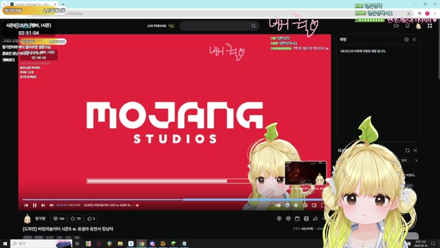
Task: Focus the header search input field
Action: (215, 26)
